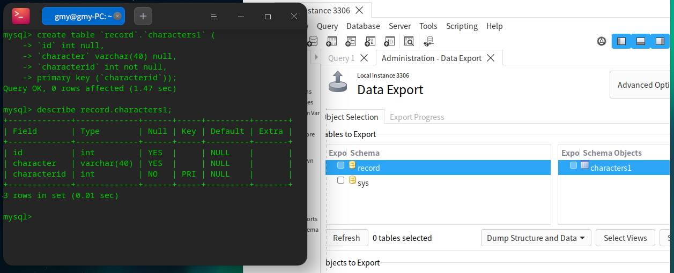Click 'varchar(40)' type cell in terminal output

(107, 163)
